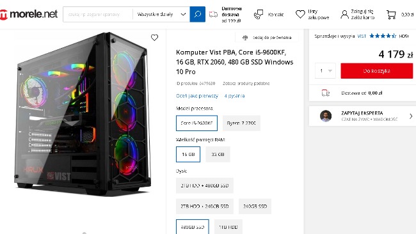Click the blue search magnifier button
Screen dimensions: 416x234
point(197,14)
